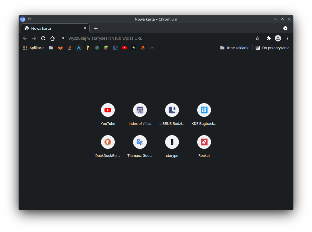Bookmark this page with the star icon
Screen dimensions: 312x232
[257, 38]
